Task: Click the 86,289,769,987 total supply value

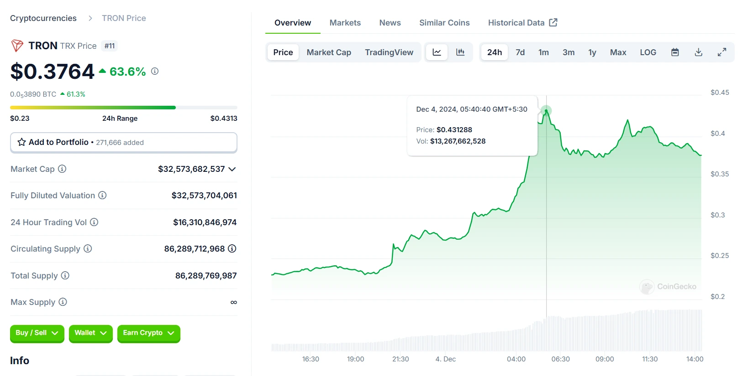Action: (x=206, y=276)
